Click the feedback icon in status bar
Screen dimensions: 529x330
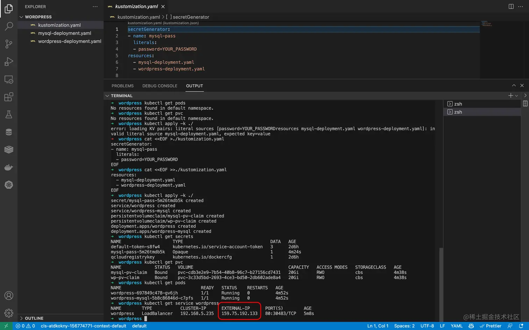click(510, 326)
